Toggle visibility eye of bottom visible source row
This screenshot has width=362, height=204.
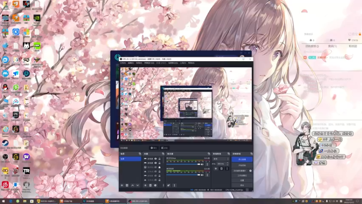pyautogui.click(x=156, y=180)
